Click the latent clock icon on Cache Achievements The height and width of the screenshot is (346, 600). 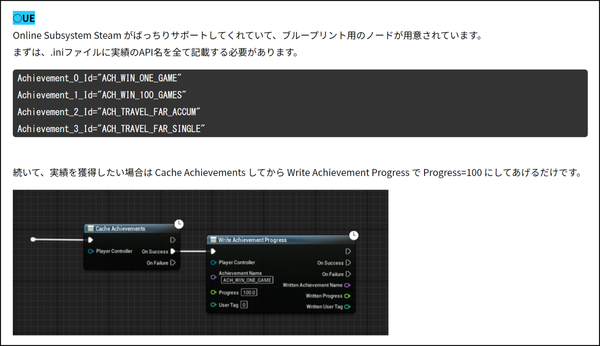point(179,224)
